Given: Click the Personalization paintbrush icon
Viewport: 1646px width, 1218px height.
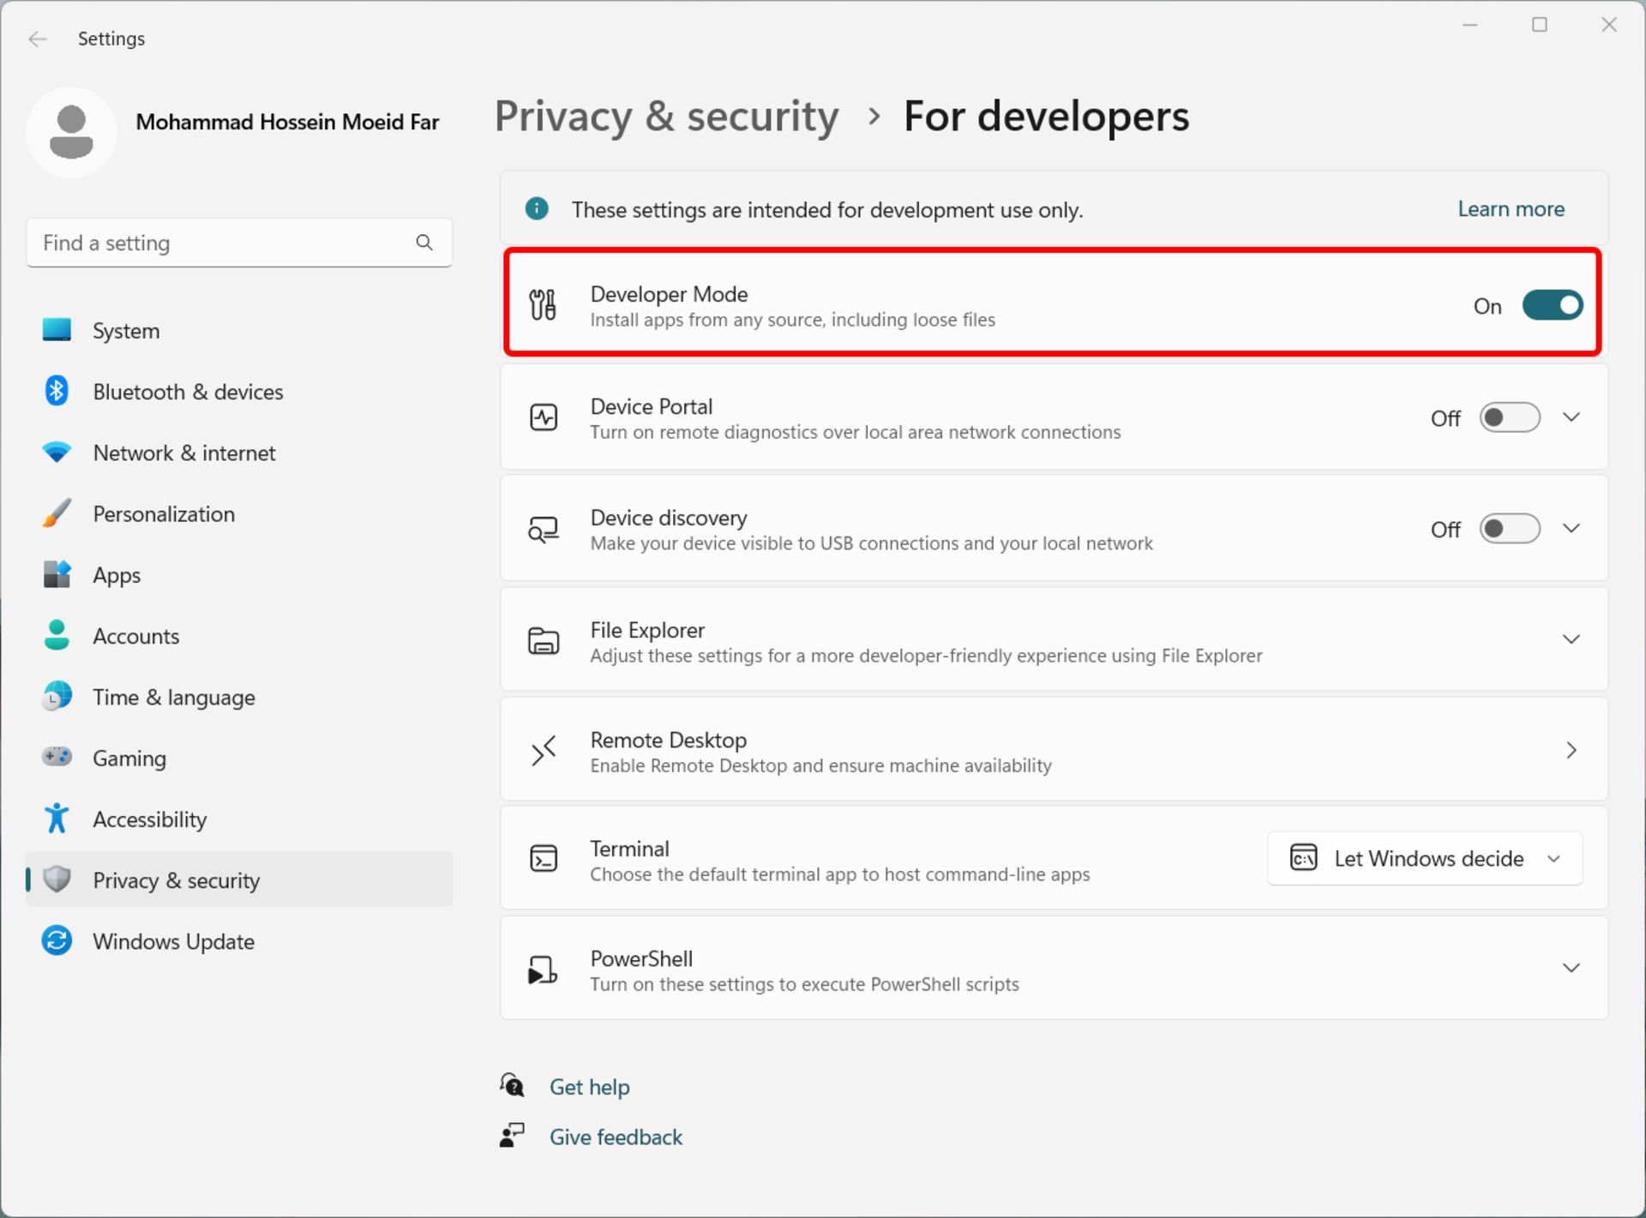Looking at the screenshot, I should coord(57,513).
